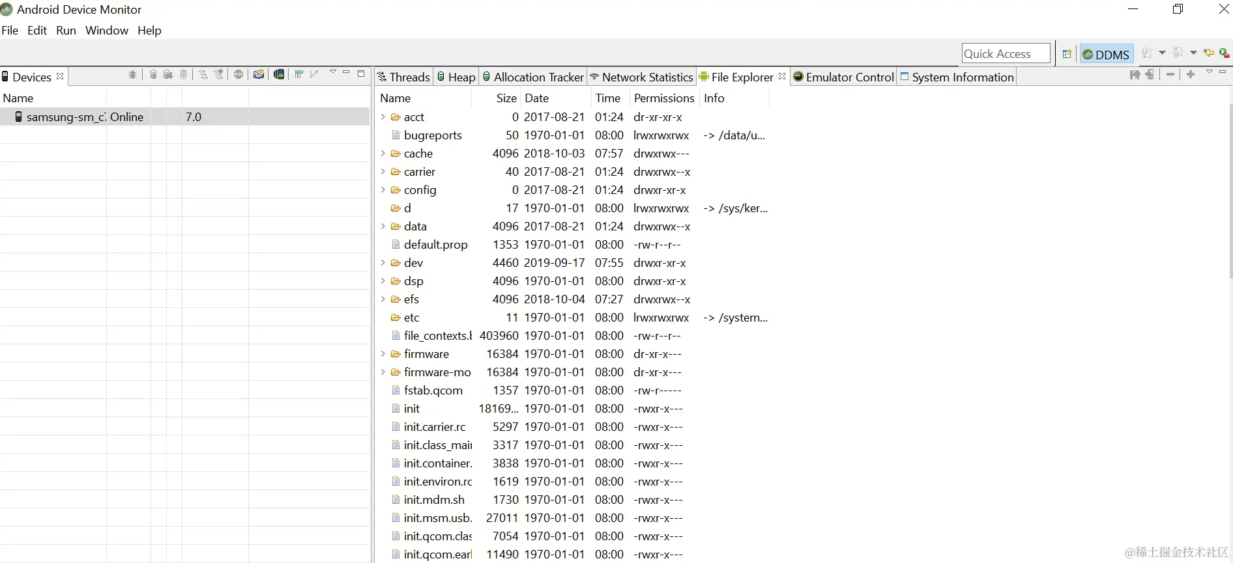Click the Push file onto device icon
1233x563 pixels.
1150,75
